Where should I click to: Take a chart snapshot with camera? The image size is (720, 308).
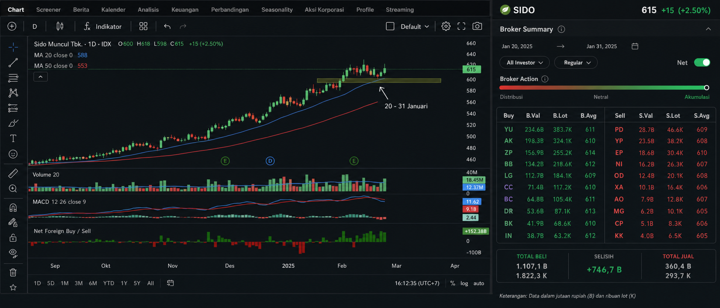click(477, 26)
